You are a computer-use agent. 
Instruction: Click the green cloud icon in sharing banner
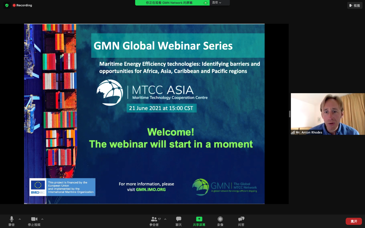click(x=205, y=3)
